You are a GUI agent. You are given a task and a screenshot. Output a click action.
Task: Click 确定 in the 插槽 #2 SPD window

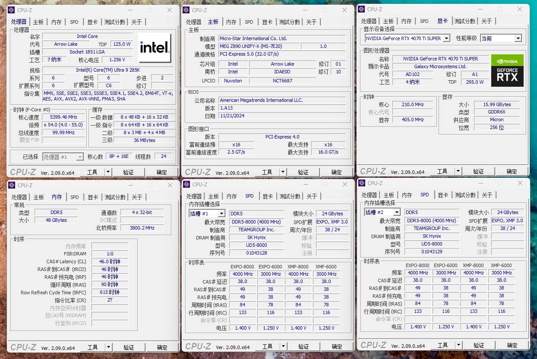(512, 345)
